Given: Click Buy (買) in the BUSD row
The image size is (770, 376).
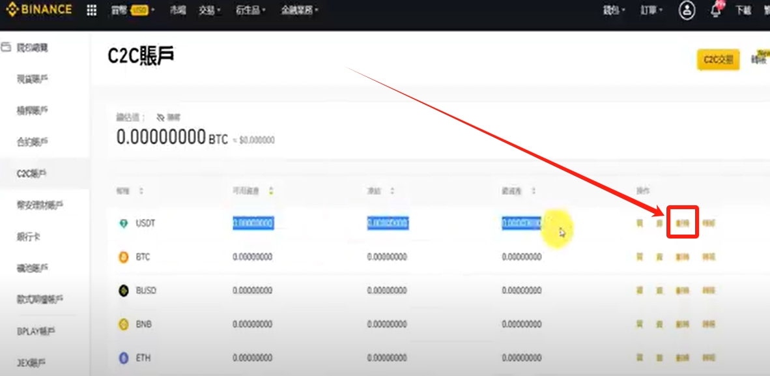Looking at the screenshot, I should coord(639,291).
